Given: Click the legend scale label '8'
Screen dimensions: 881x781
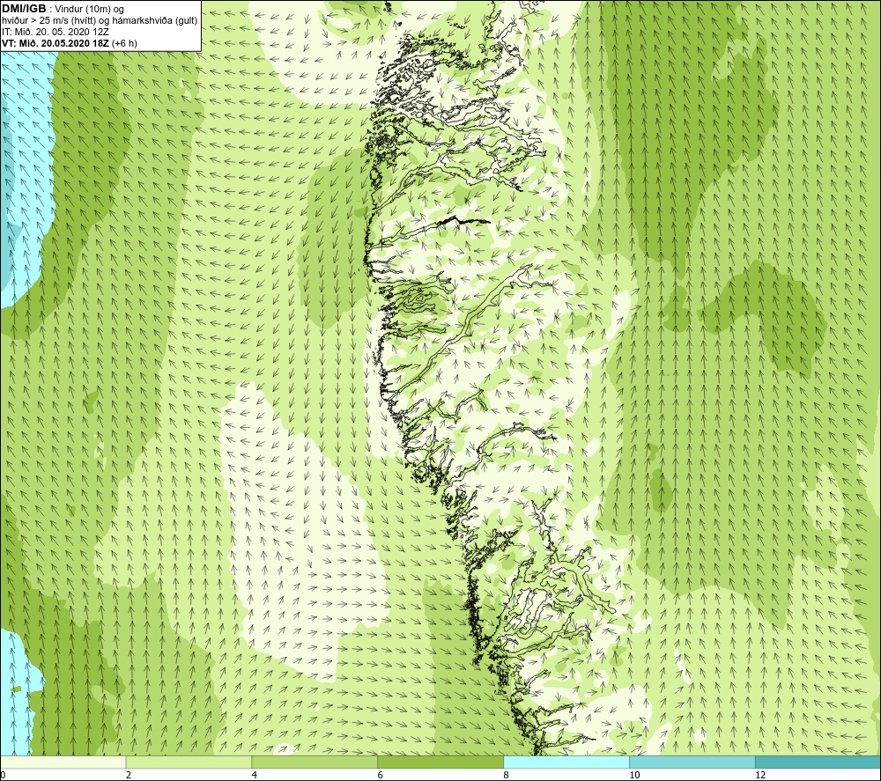Looking at the screenshot, I should click(507, 776).
